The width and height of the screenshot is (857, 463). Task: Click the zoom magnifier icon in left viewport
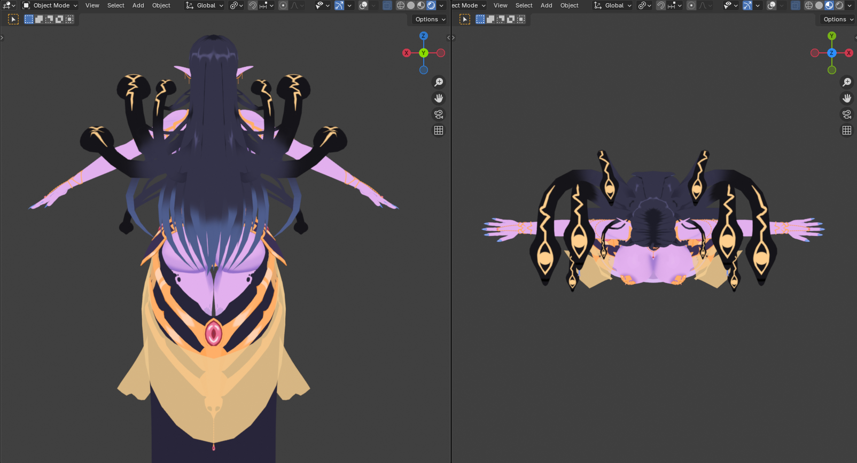(439, 82)
